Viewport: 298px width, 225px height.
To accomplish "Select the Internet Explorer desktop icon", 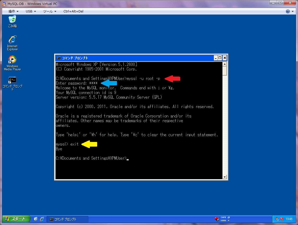I will [12, 43].
